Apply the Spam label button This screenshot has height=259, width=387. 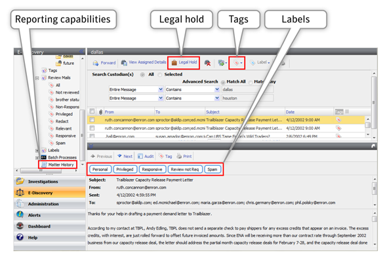(x=213, y=169)
